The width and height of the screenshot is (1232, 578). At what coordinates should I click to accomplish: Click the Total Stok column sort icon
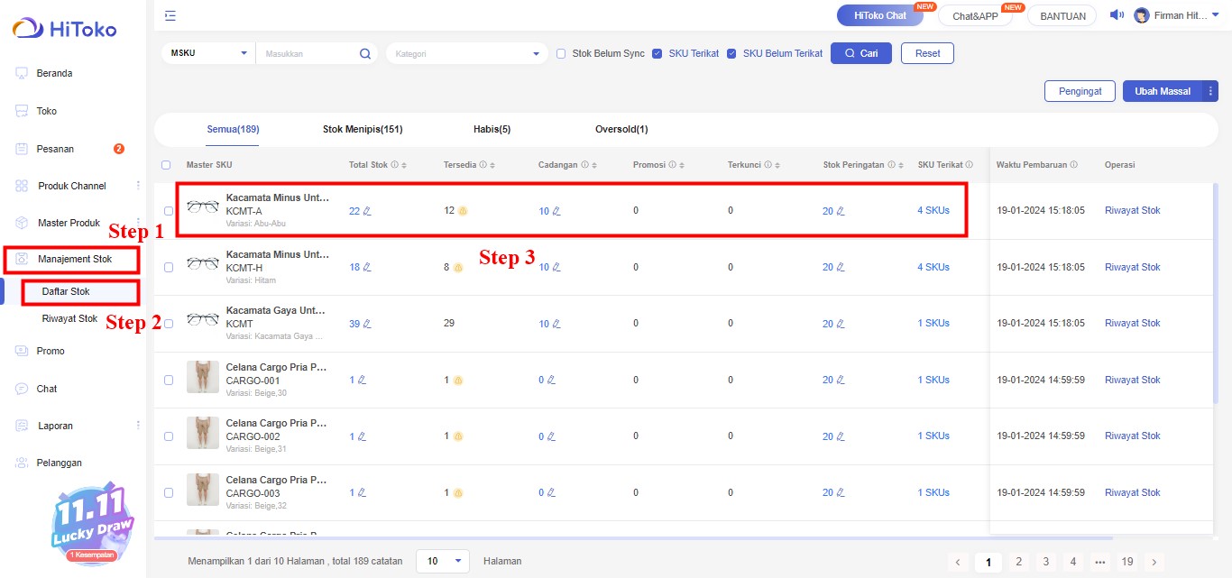click(x=404, y=166)
